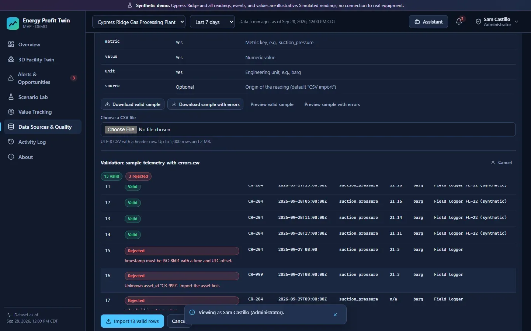The height and width of the screenshot is (331, 531).
Task: Click the shield icon next to Sam Castillo
Action: click(478, 22)
